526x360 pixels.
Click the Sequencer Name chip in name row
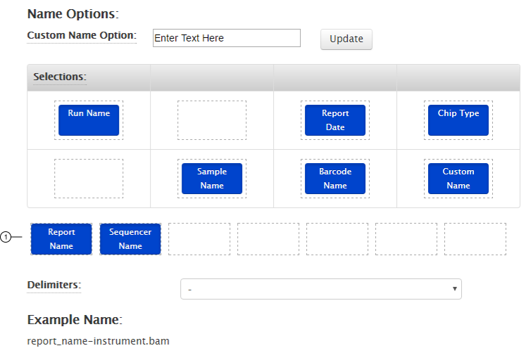(x=130, y=239)
